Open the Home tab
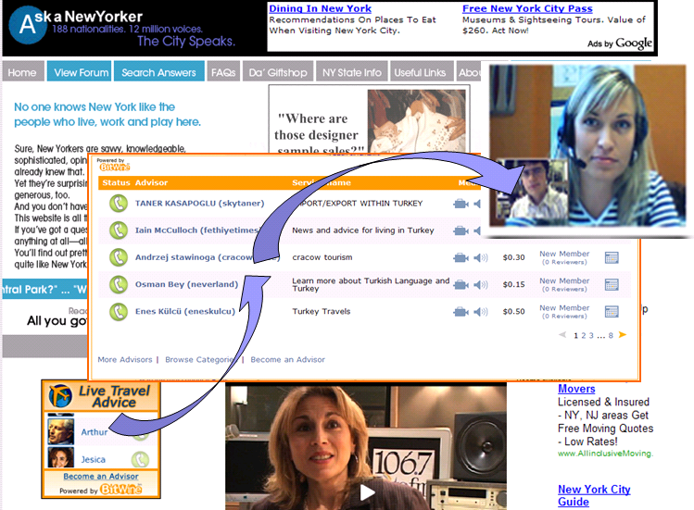The height and width of the screenshot is (510, 694). pyautogui.click(x=22, y=72)
